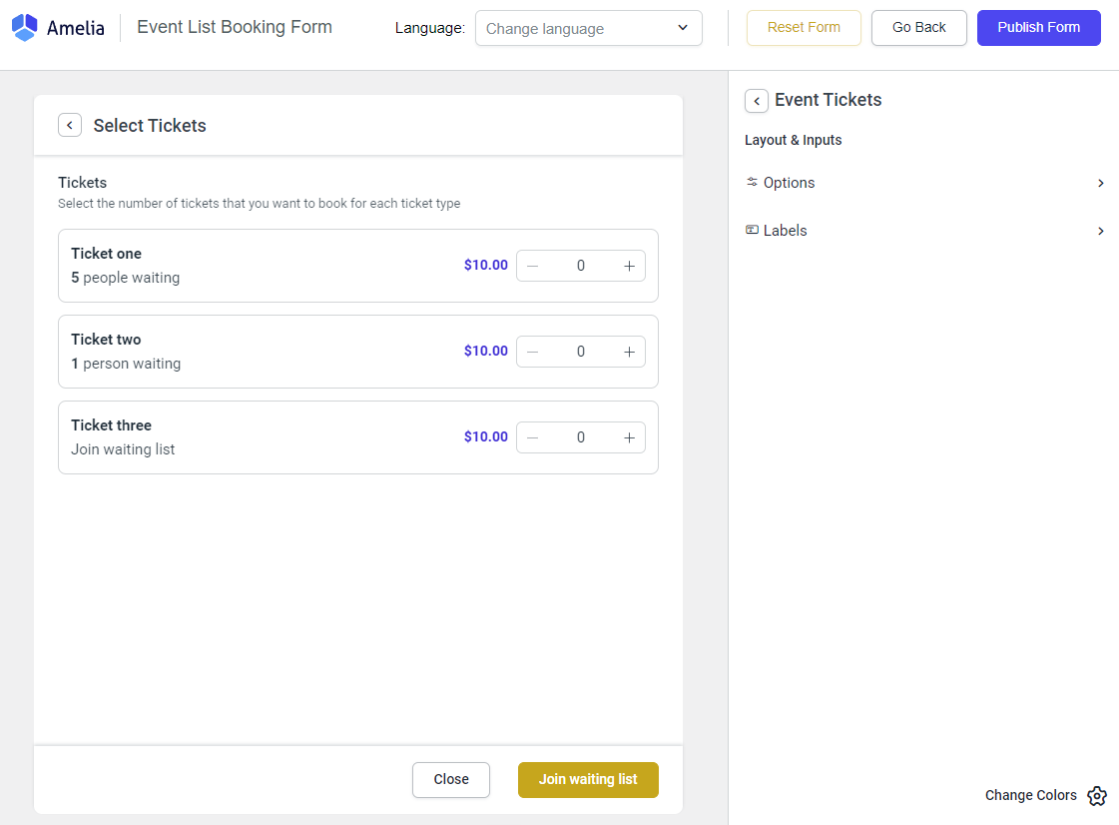Increase Ticket one quantity with plus
This screenshot has width=1119, height=825.
pos(629,266)
